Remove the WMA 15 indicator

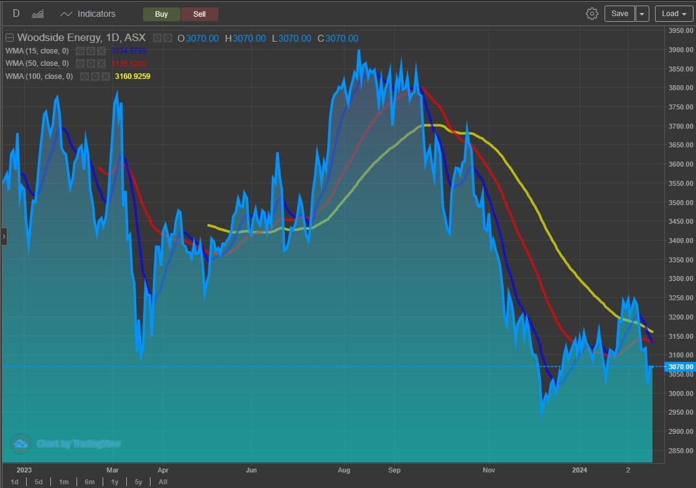coord(101,51)
